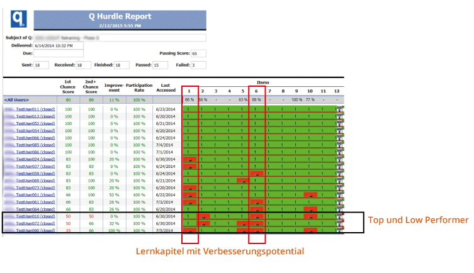
Task: Click the Last Accessed column header
Action: [164, 87]
